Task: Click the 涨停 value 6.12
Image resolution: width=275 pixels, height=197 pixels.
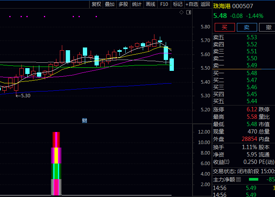Action: (x=252, y=109)
